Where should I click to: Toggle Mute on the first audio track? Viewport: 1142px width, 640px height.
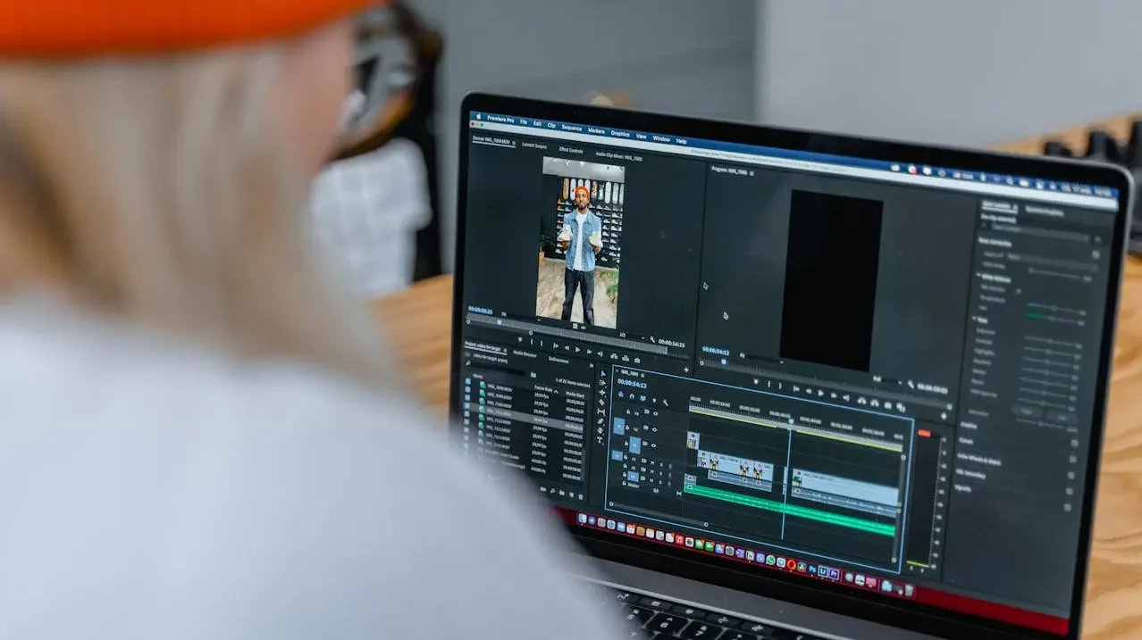651,463
